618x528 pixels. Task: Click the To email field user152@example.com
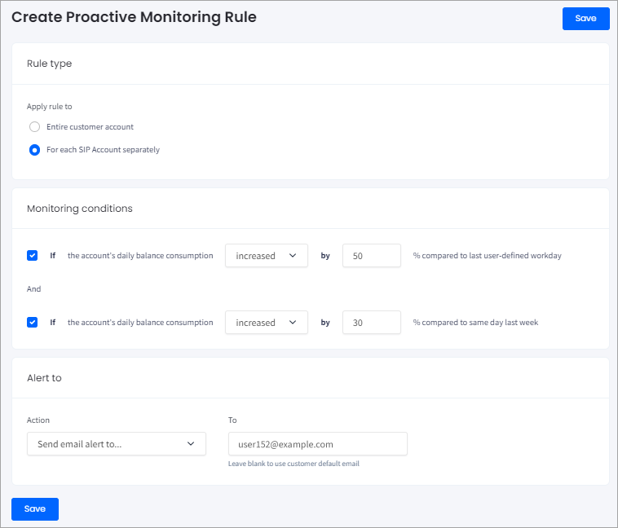pyautogui.click(x=318, y=444)
